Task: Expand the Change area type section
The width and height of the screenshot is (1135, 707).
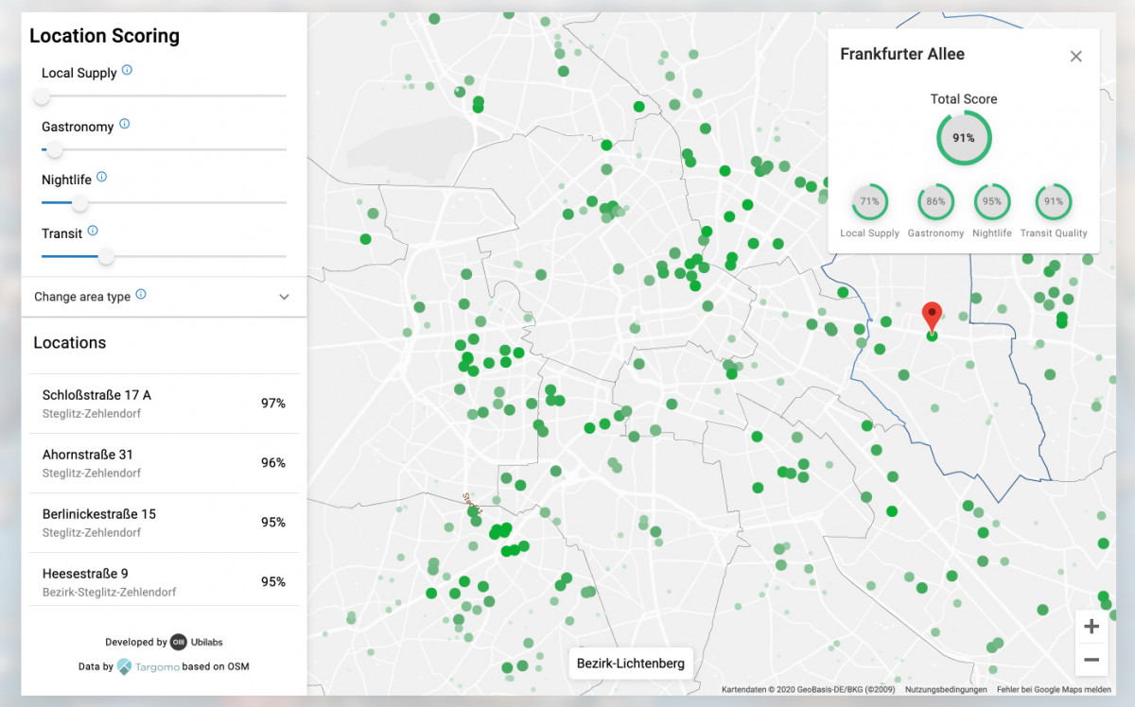Action: (x=284, y=296)
